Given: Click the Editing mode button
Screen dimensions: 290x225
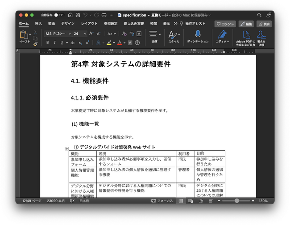Looking at the screenshot, I should (246, 24).
